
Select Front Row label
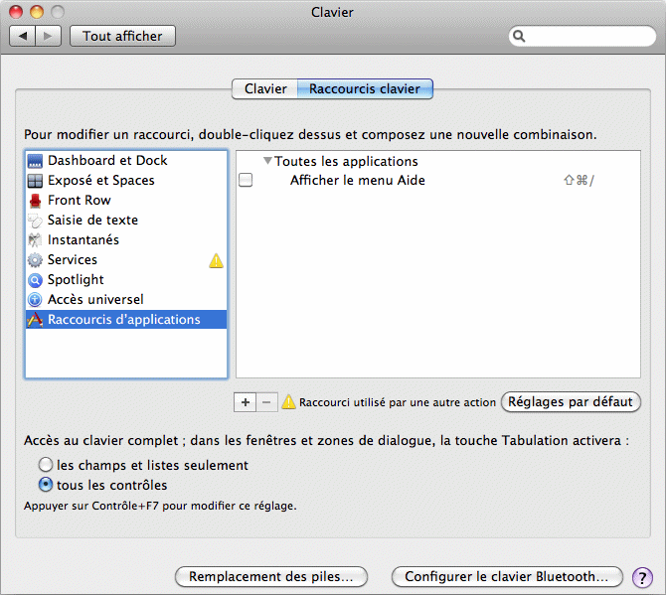click(x=79, y=200)
